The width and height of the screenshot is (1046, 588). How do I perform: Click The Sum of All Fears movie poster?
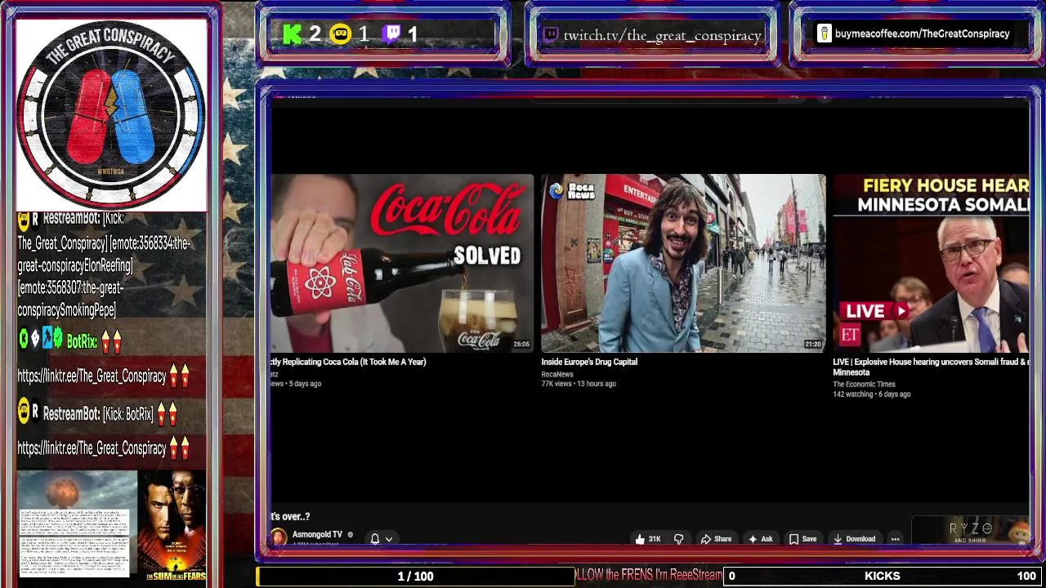(x=172, y=526)
